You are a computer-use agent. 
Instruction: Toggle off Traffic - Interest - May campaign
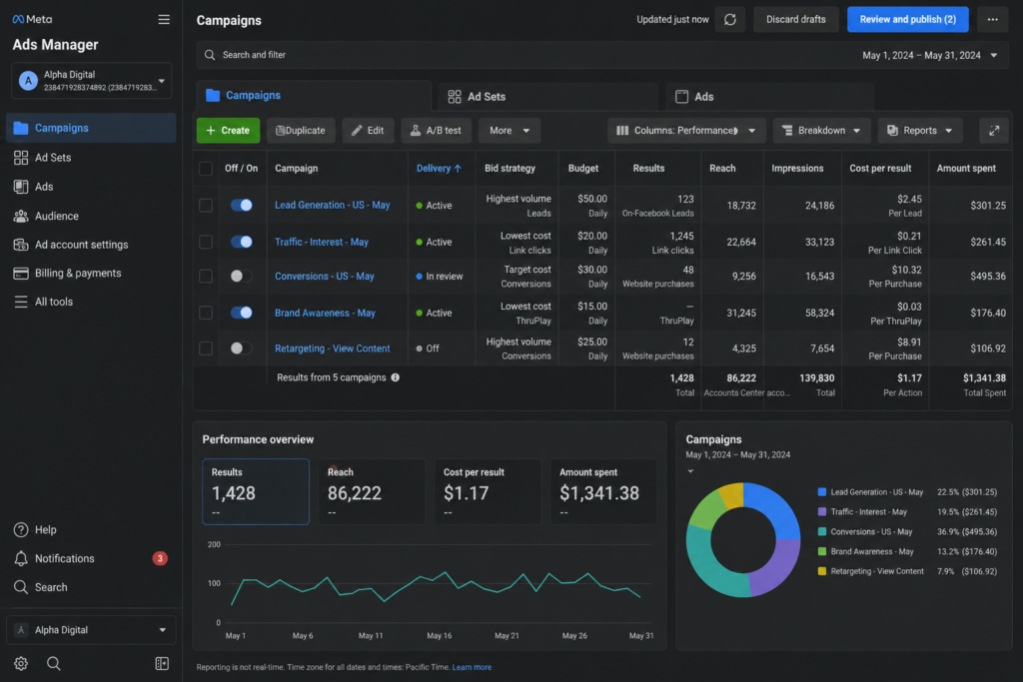242,242
